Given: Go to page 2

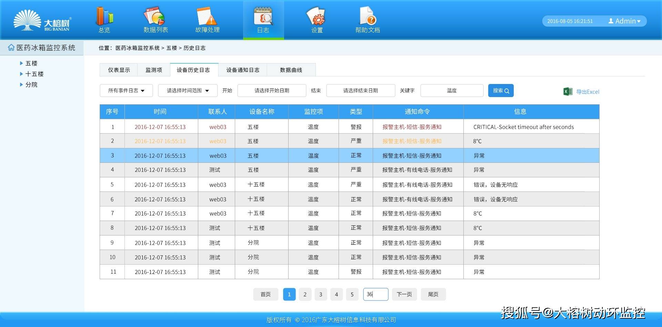Looking at the screenshot, I should 305,294.
